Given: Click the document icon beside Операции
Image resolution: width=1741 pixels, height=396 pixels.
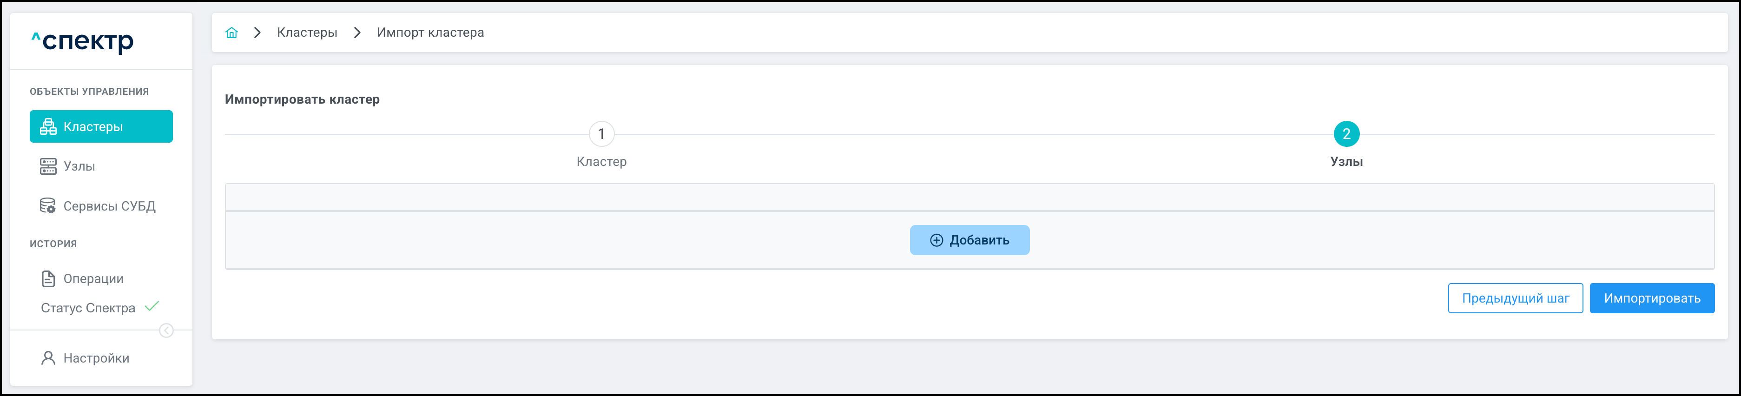Looking at the screenshot, I should [48, 278].
